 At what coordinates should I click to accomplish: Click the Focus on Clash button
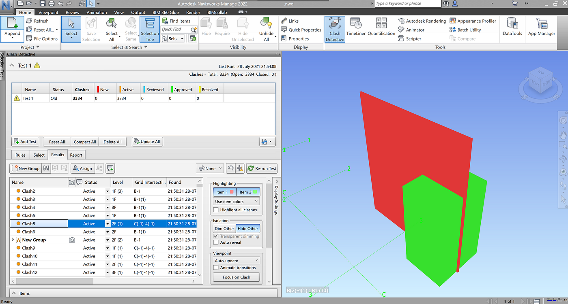[x=237, y=277]
